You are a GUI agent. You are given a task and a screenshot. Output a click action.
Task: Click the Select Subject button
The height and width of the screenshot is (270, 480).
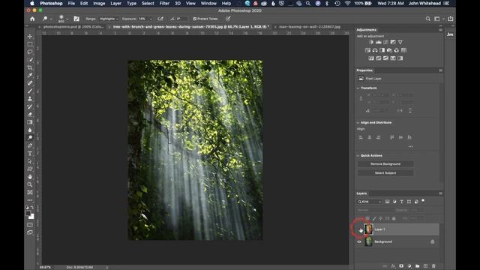[x=385, y=173]
